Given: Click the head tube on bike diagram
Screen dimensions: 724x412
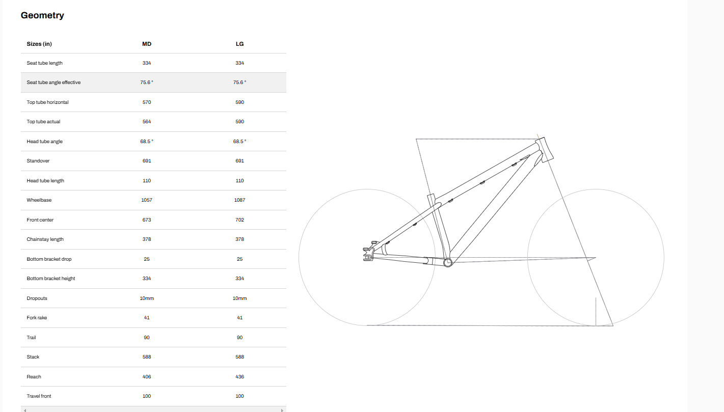Looking at the screenshot, I should tap(544, 149).
